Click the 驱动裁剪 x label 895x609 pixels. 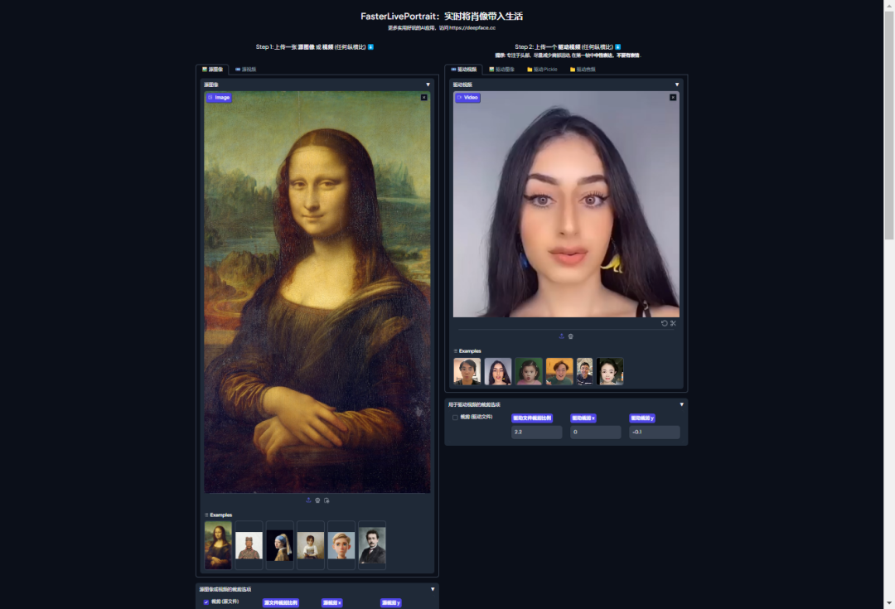tap(583, 418)
